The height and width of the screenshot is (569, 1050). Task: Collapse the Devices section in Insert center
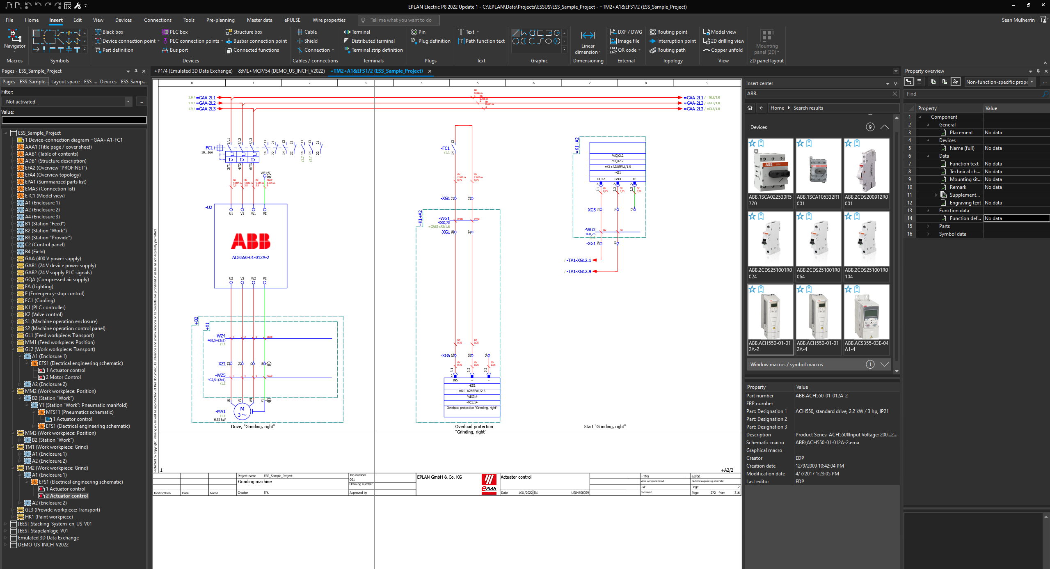tap(885, 127)
